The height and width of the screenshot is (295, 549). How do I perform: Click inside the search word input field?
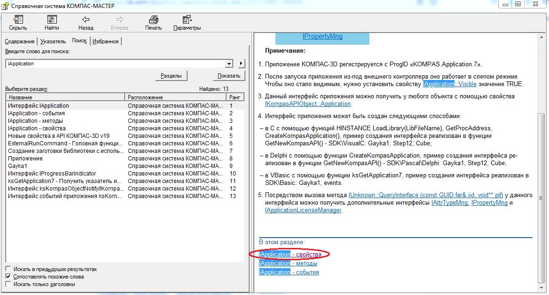point(116,64)
